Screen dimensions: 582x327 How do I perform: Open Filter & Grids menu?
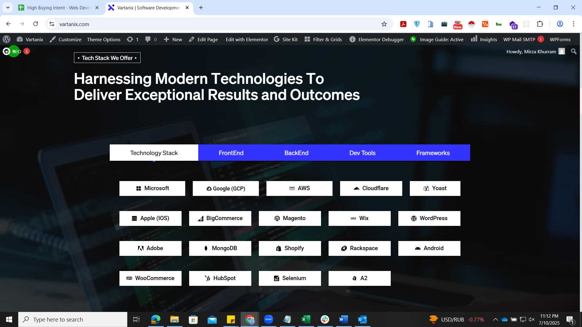(323, 39)
